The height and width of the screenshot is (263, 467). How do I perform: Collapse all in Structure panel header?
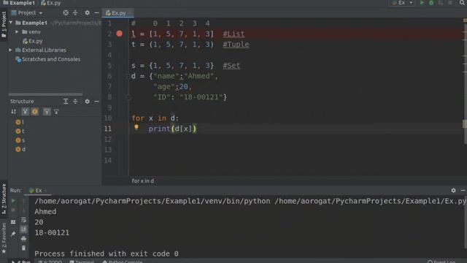[75, 102]
